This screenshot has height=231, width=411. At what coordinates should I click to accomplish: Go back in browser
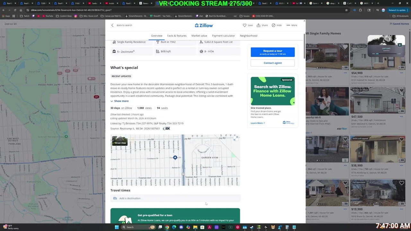[x=4, y=10]
